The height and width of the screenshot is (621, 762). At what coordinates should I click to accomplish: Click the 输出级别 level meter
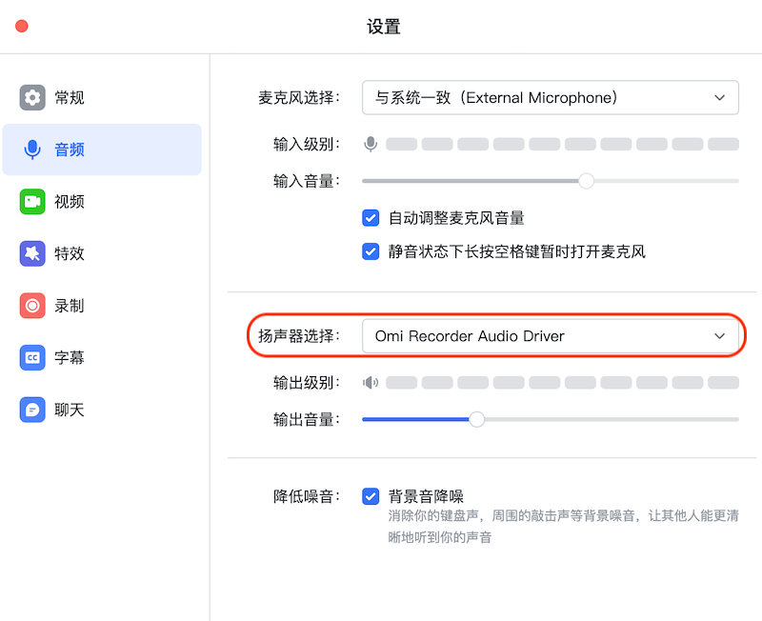[x=562, y=382]
